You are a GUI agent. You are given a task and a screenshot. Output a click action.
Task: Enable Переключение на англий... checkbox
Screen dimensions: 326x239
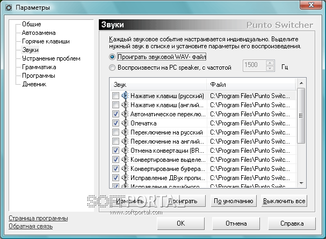115,141
